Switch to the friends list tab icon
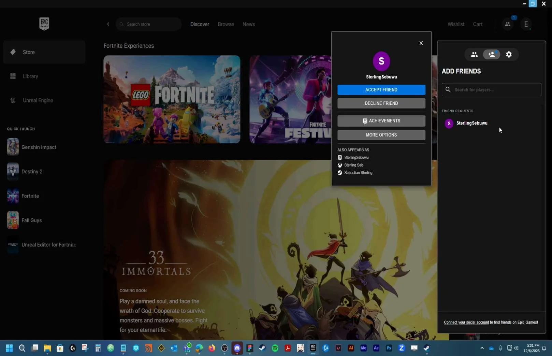Image resolution: width=552 pixels, height=356 pixels. [474, 54]
